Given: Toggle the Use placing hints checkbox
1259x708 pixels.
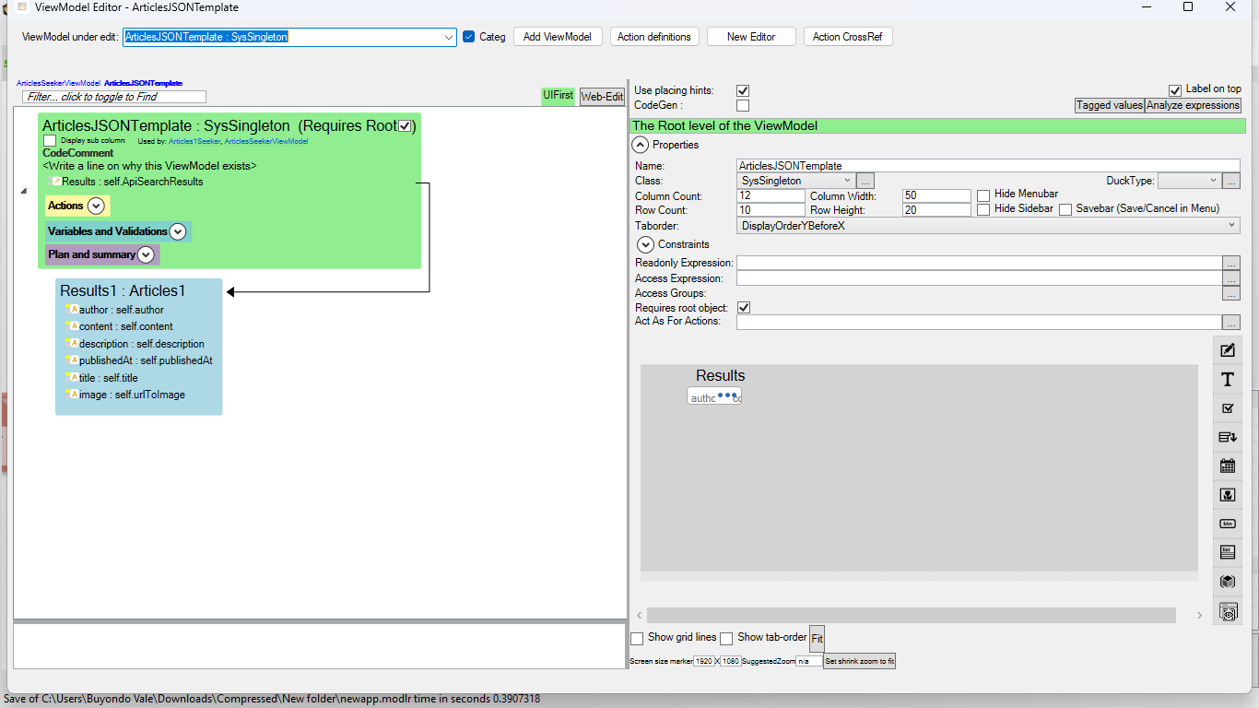Looking at the screenshot, I should [x=743, y=90].
